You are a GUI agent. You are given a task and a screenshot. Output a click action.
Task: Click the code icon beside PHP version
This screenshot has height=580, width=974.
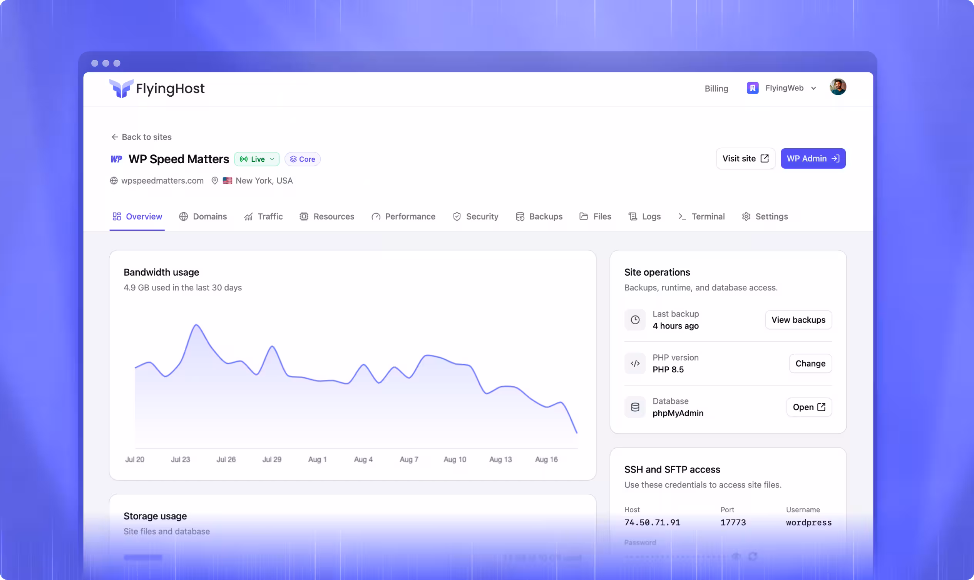click(635, 364)
